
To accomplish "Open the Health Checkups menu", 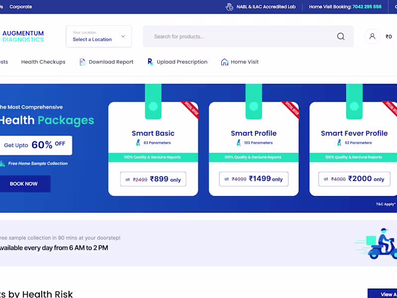I will click(x=43, y=62).
